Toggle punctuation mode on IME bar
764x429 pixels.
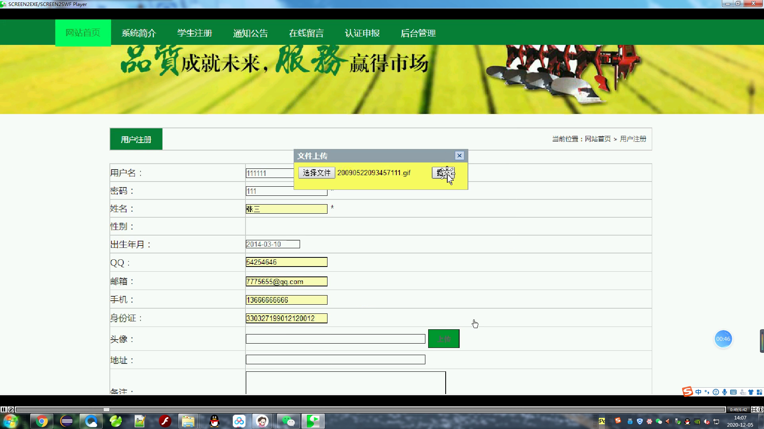707,392
